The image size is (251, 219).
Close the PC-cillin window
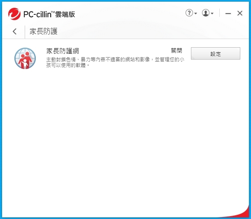[x=239, y=13]
